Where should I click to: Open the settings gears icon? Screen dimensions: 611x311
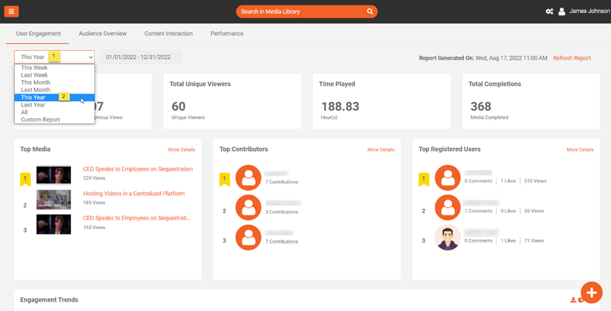click(x=549, y=12)
